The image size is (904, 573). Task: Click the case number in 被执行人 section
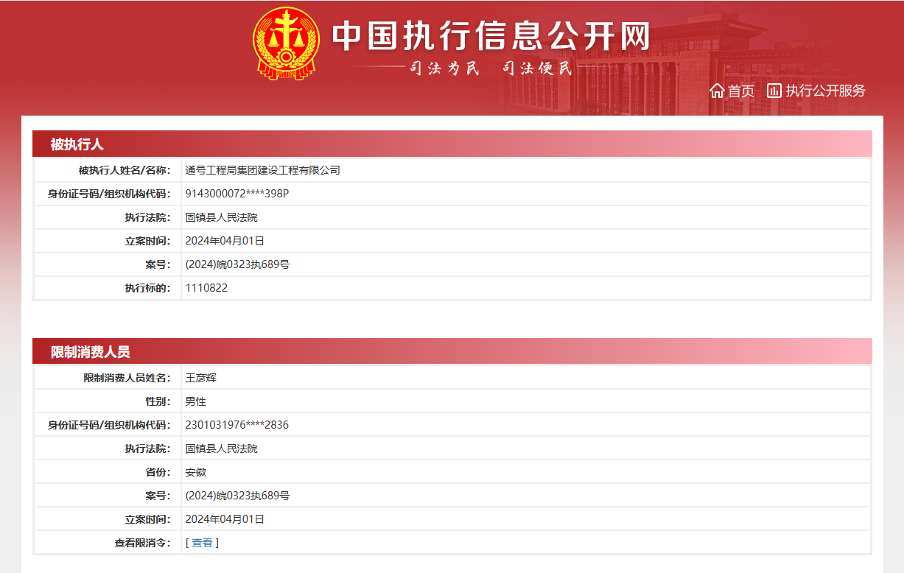237,264
